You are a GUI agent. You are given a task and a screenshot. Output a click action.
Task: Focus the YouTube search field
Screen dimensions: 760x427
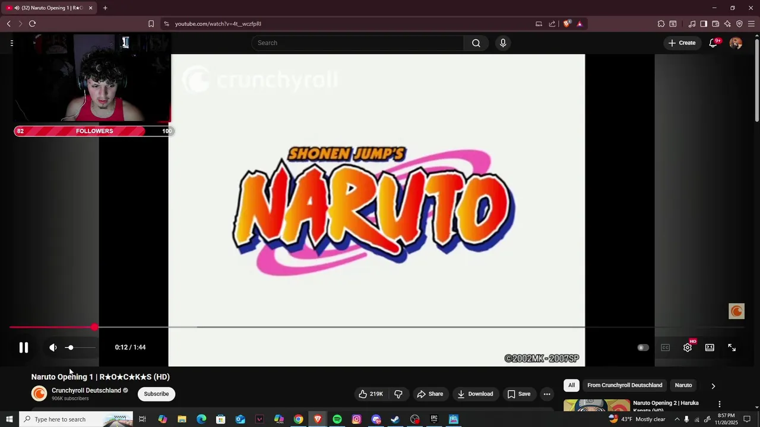[357, 43]
